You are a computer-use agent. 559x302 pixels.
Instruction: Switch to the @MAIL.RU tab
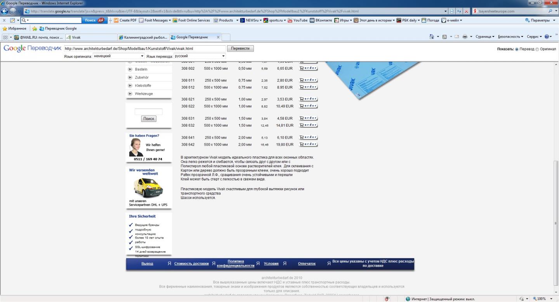[x=38, y=37]
